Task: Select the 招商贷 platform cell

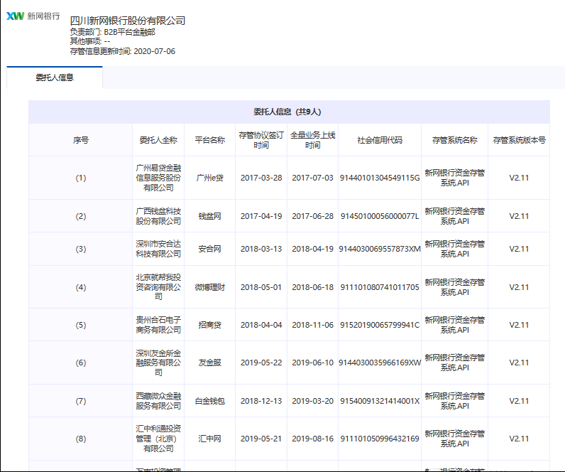Action: (209, 325)
